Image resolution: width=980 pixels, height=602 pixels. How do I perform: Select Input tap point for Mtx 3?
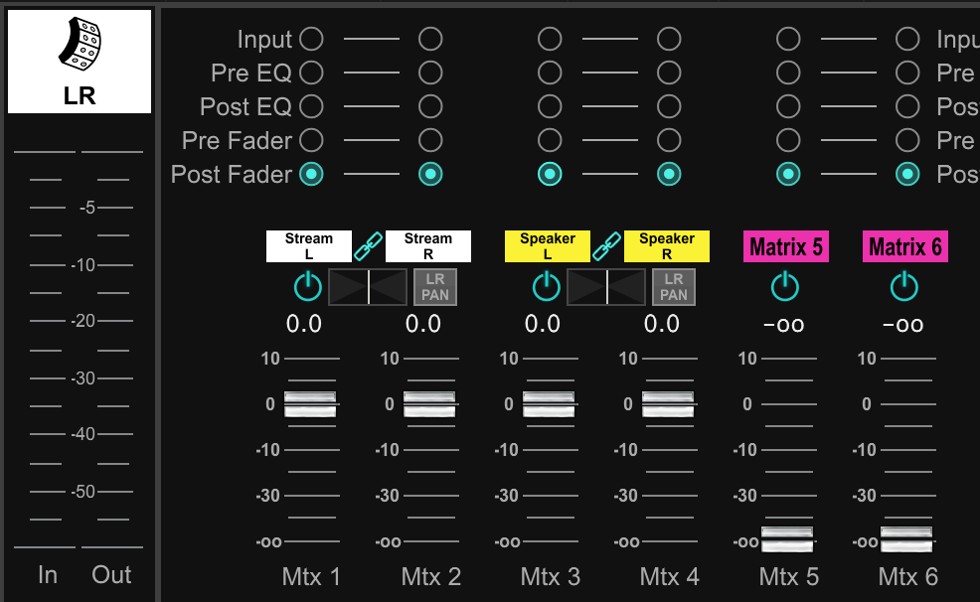point(550,39)
